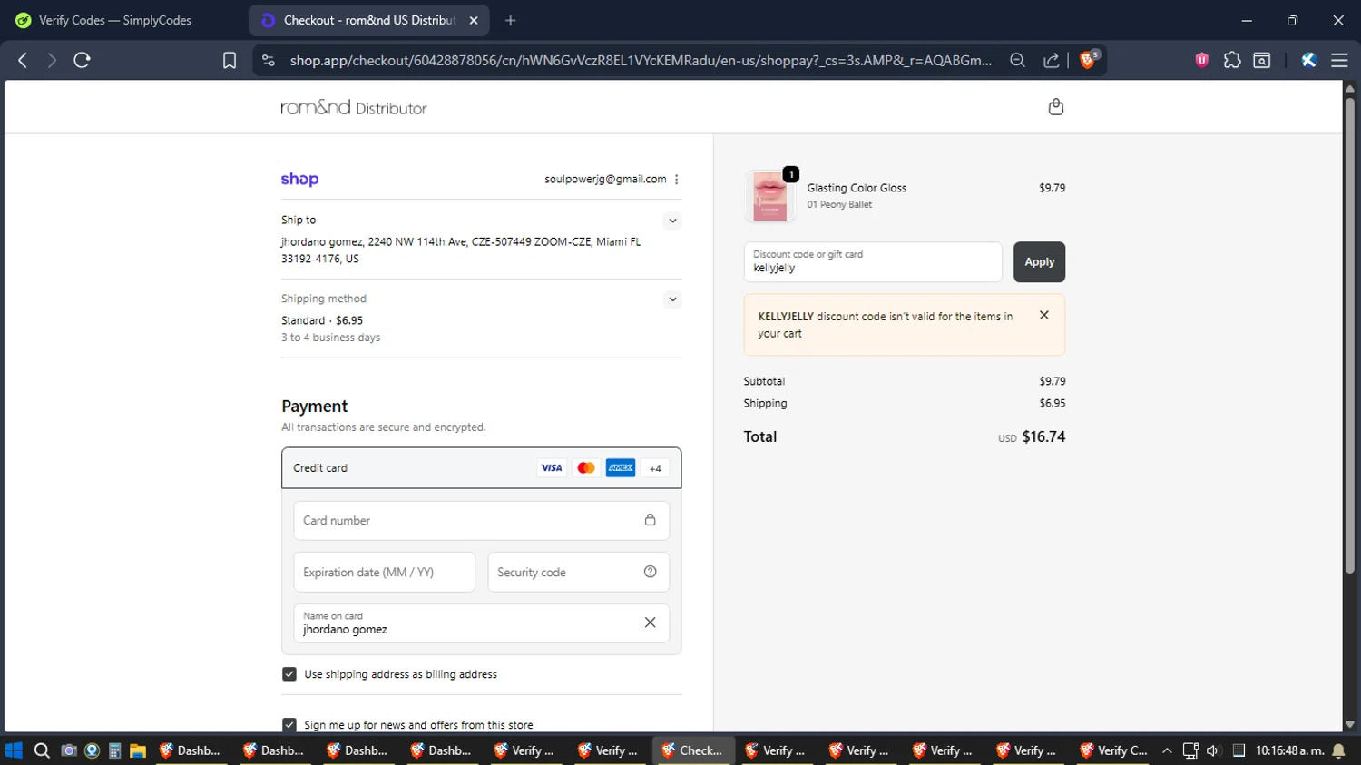Toggle use shipping address as billing
Screen dimensions: 1361x765
289,674
